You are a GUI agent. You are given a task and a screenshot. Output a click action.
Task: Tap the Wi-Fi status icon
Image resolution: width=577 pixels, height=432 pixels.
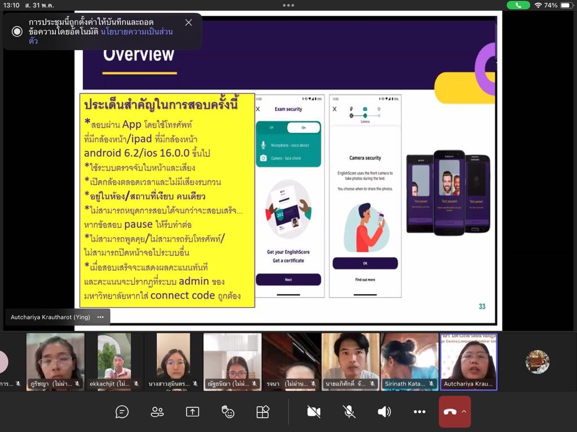pos(538,5)
